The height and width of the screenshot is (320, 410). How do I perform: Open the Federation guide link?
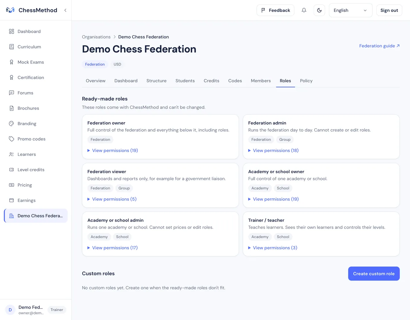tap(380, 46)
